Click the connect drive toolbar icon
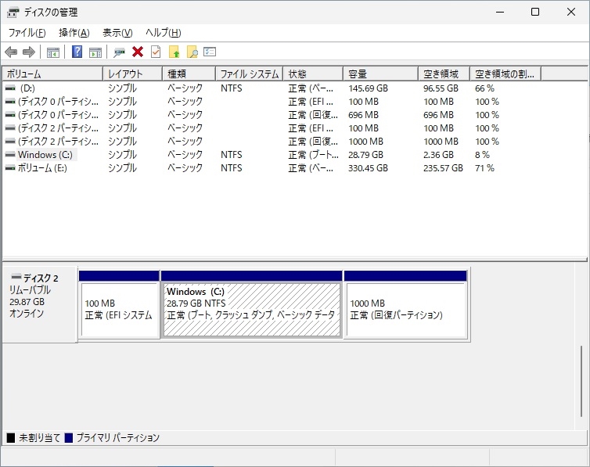 coord(119,52)
